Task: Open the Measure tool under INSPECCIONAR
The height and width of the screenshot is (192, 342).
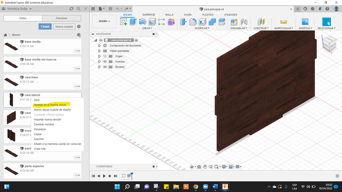Action: point(284,22)
